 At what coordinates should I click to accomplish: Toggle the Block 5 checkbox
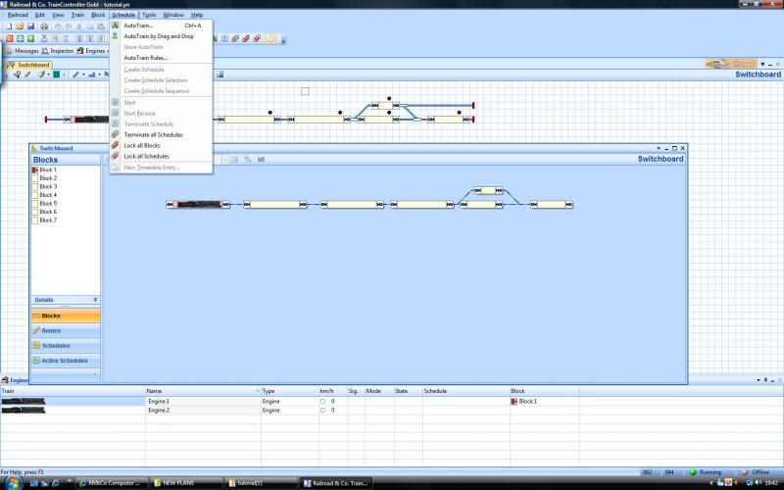35,204
